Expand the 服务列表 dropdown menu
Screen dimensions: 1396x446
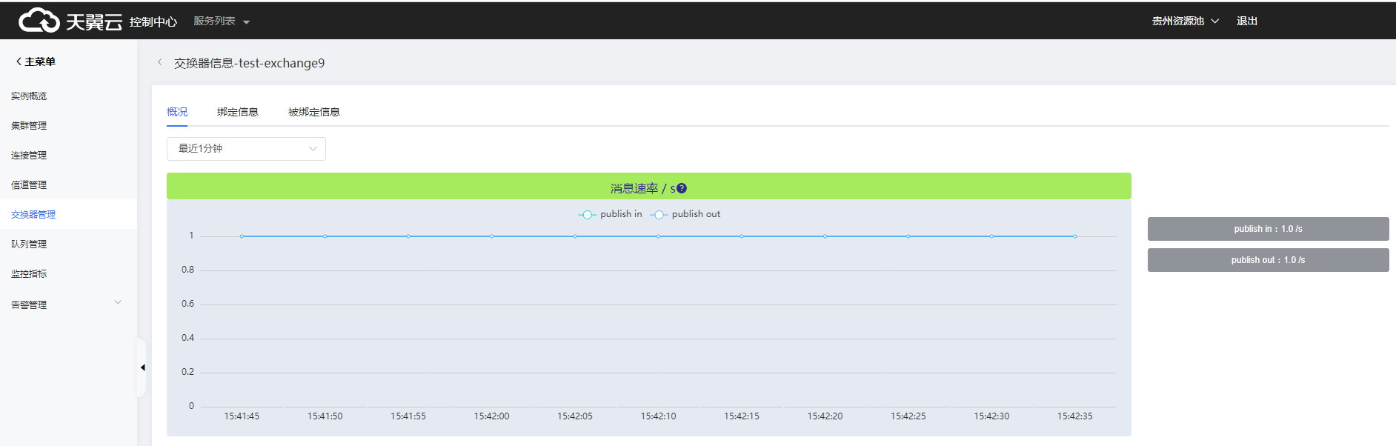(x=221, y=21)
